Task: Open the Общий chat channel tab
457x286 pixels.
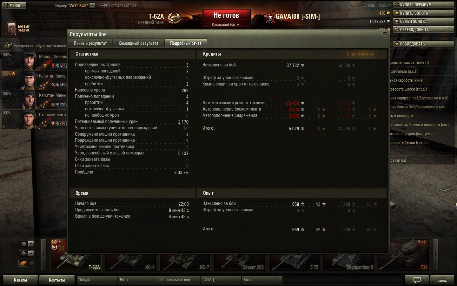Action: 97,280
